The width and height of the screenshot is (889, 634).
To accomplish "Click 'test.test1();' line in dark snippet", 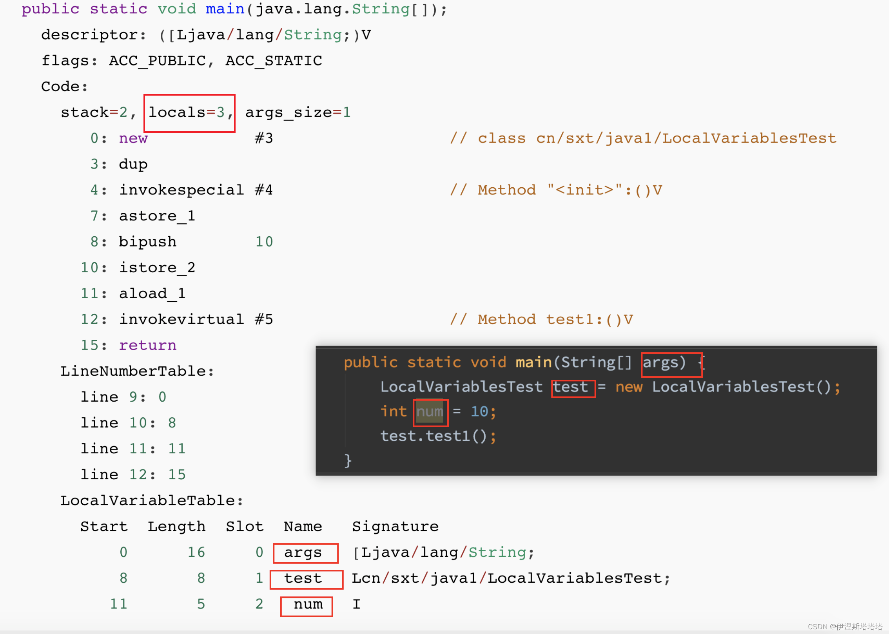I will [x=438, y=436].
